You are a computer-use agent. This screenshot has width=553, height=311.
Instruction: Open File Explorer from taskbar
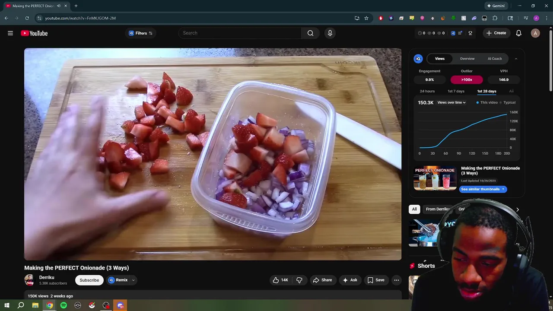pos(35,305)
